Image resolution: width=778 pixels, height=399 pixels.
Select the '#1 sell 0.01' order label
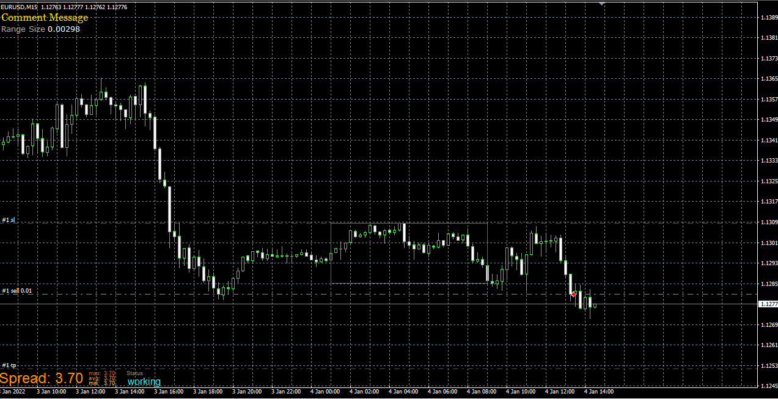point(17,291)
